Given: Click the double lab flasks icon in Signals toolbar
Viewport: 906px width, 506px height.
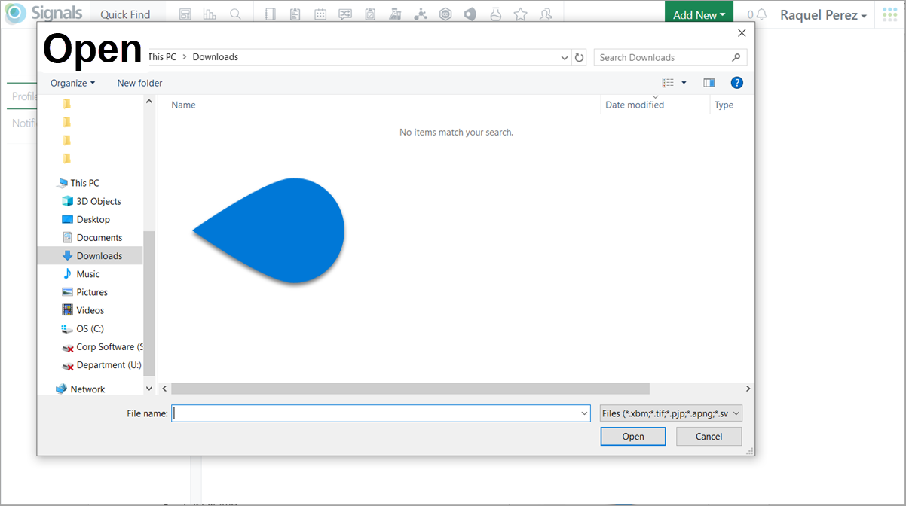Looking at the screenshot, I should click(395, 14).
